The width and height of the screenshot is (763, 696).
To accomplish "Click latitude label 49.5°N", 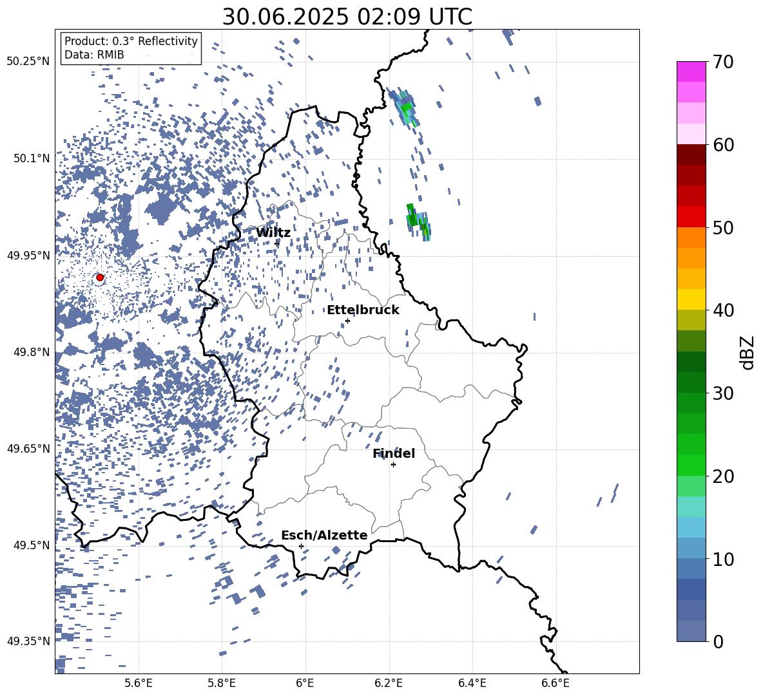I will [x=31, y=545].
